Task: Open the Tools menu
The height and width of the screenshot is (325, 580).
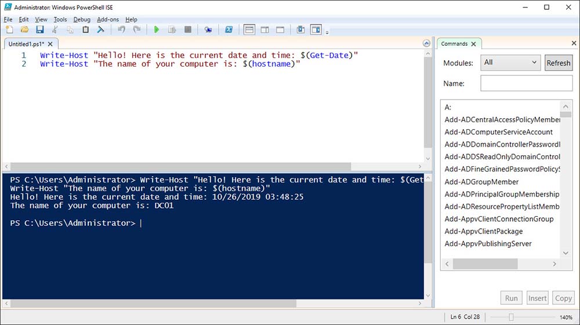Action: (60, 19)
